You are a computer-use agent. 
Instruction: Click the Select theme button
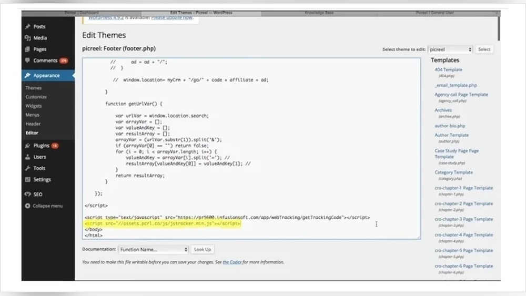484,49
